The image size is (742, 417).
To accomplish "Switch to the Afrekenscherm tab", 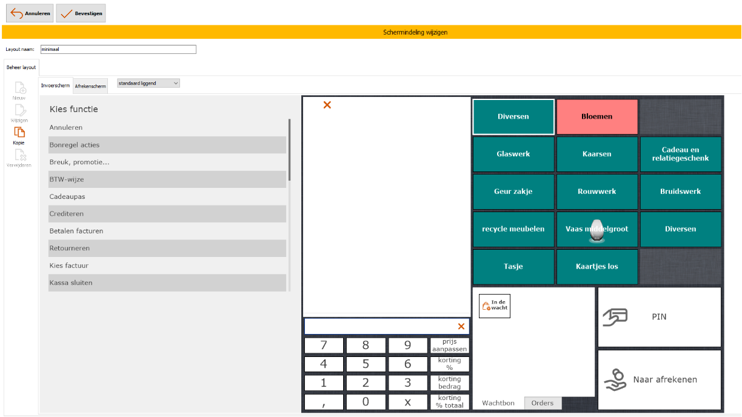I will [90, 86].
